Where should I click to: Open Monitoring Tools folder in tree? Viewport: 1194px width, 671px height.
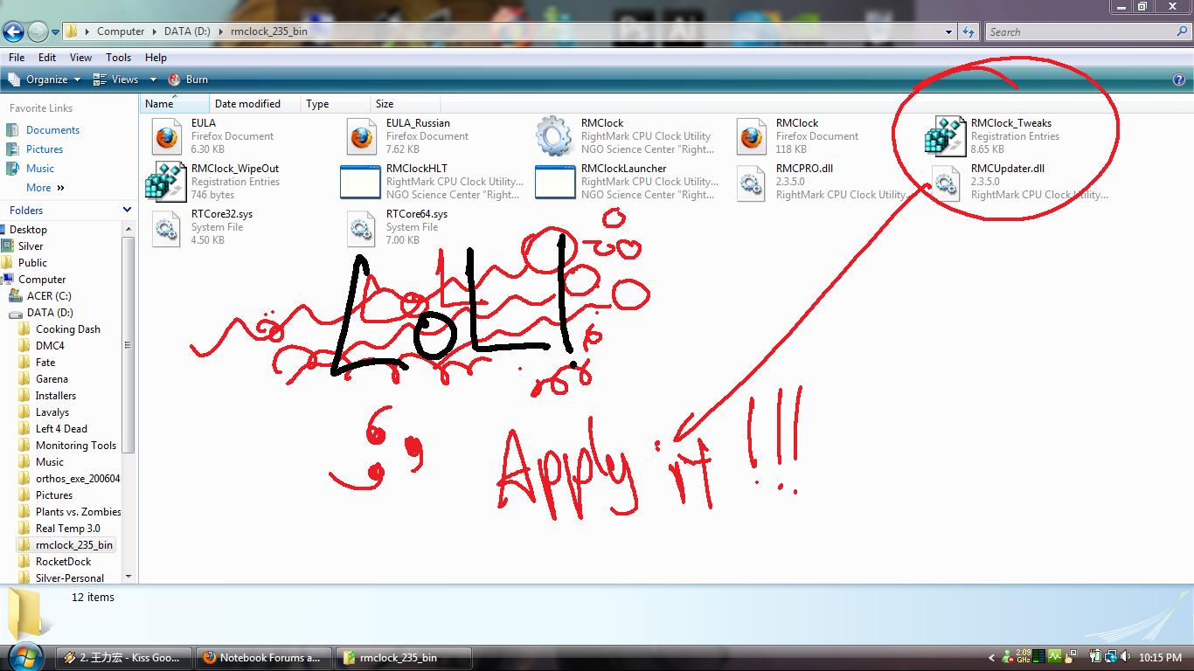pyautogui.click(x=76, y=446)
